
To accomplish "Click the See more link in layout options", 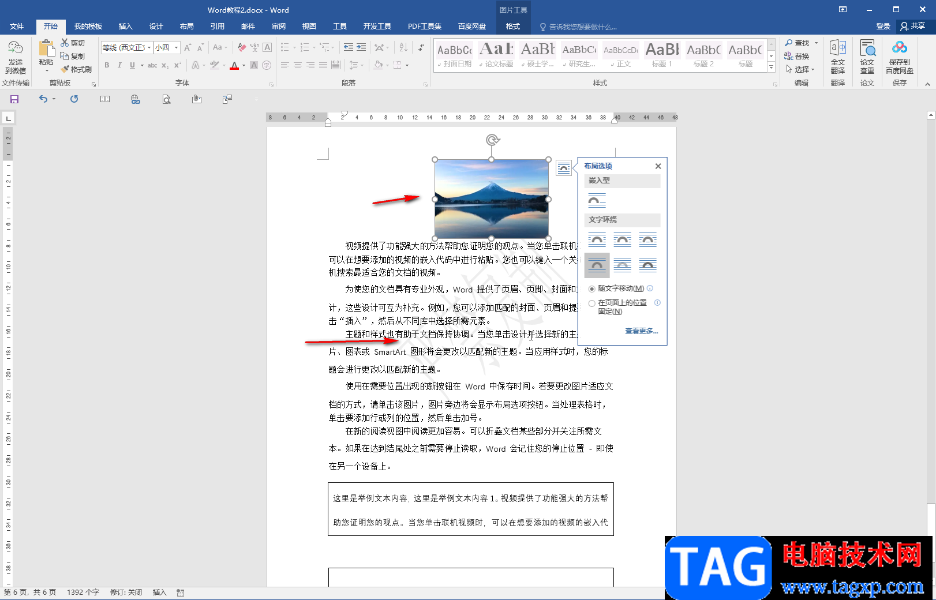I will tap(641, 331).
